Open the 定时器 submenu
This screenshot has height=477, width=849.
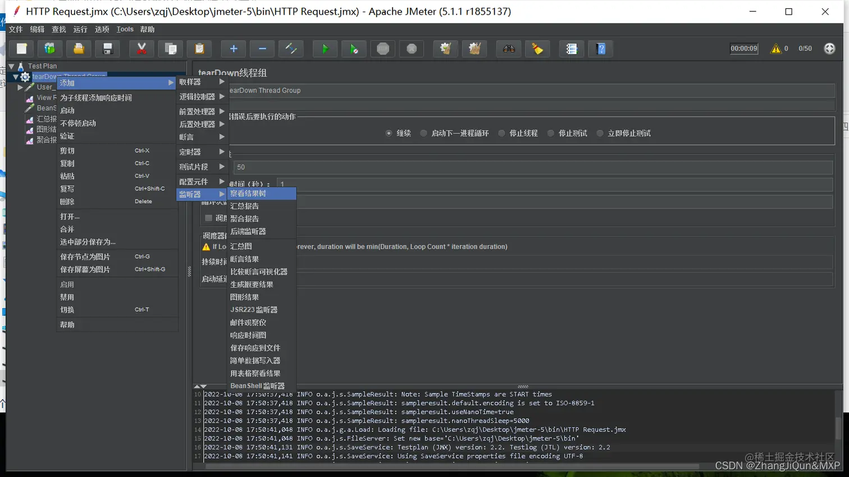tap(202, 152)
